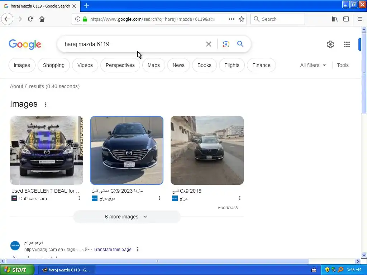Screen dimensions: 367x275
Task: Click the keyboard icon in the taskbar
Action: point(314,270)
